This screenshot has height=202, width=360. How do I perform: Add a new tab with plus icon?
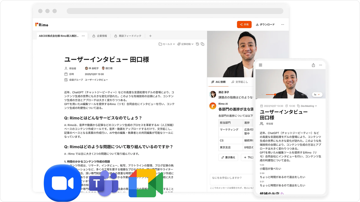[150, 36]
